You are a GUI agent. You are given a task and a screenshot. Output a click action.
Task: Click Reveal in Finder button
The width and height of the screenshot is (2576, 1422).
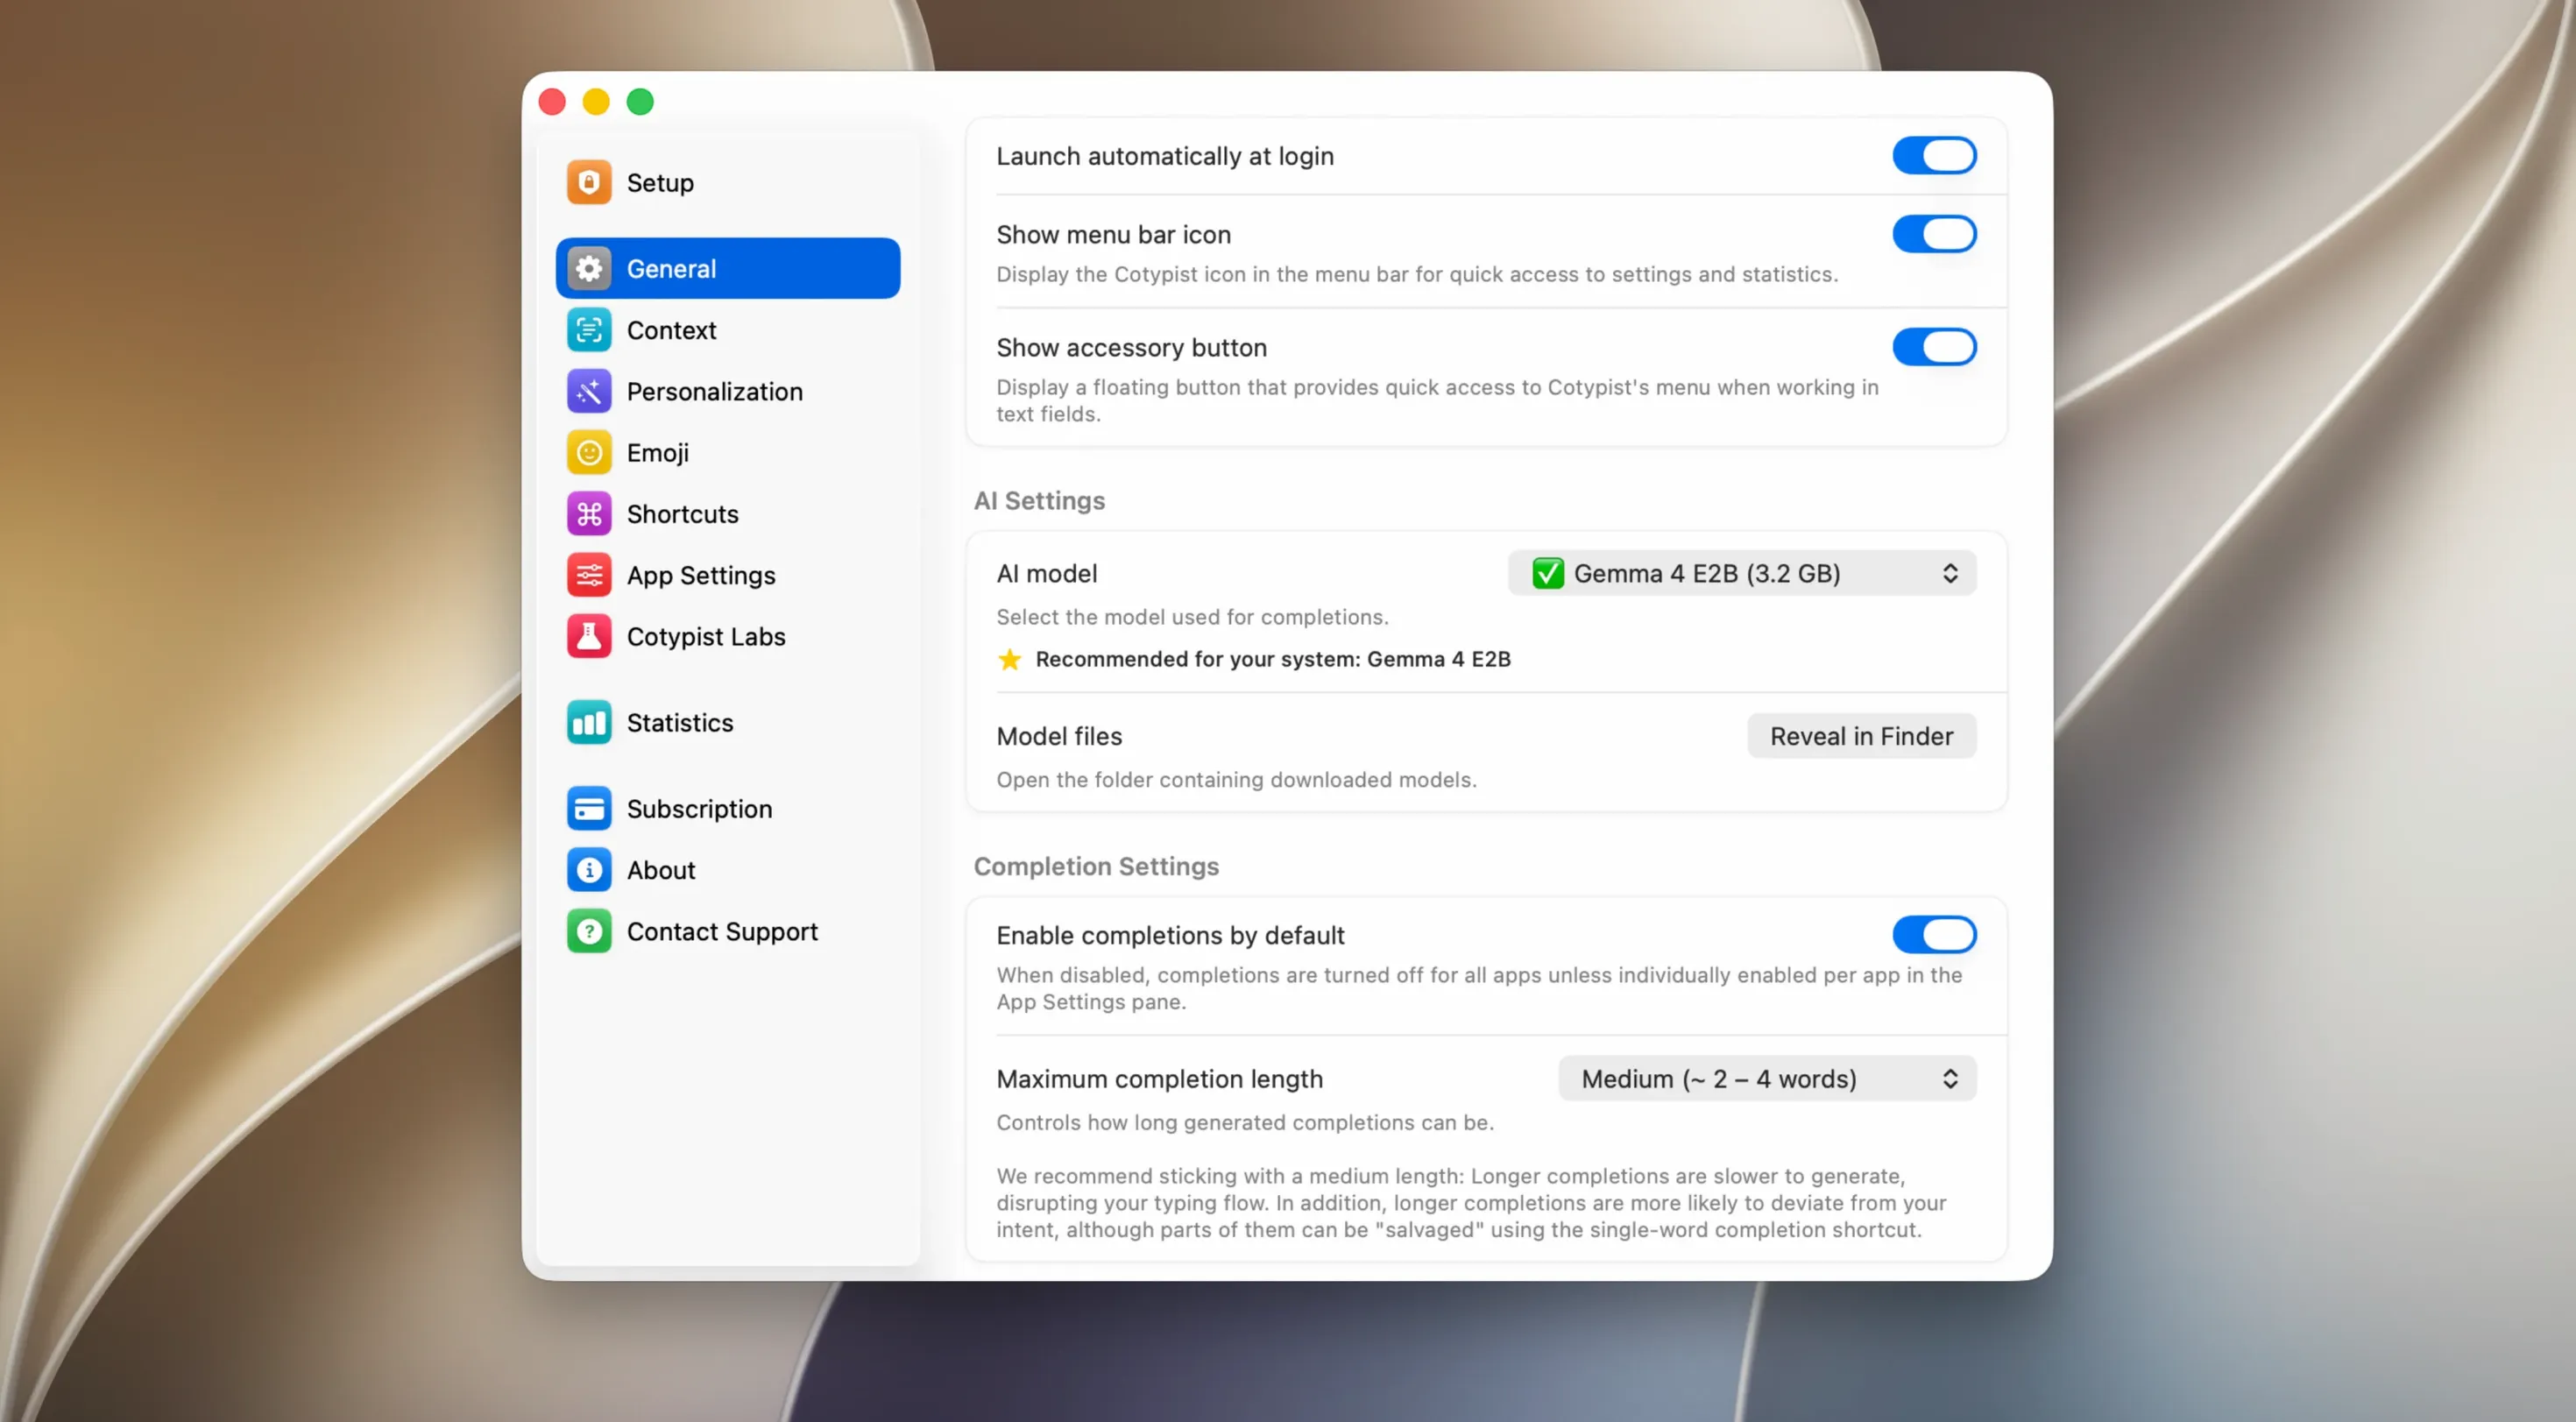coord(1861,737)
